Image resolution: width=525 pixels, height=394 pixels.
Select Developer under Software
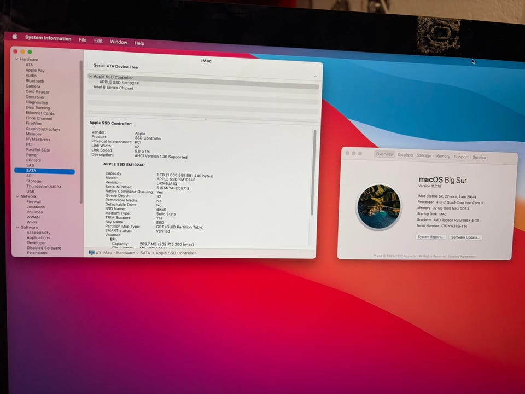tap(37, 242)
